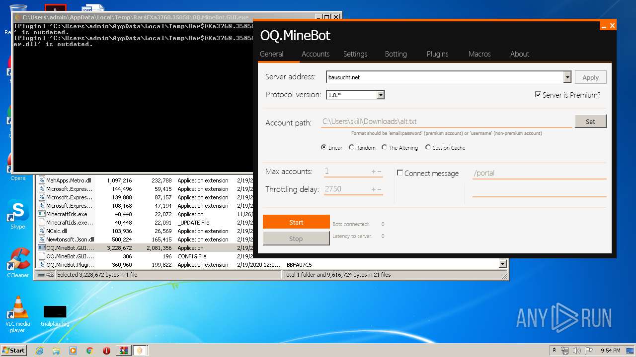
Task: Click the key icon in archive status bar
Action: (x=50, y=274)
